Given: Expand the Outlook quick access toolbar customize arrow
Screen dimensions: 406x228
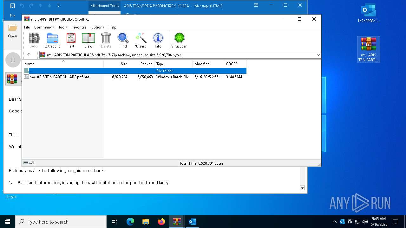Looking at the screenshot, I should click(x=58, y=6).
